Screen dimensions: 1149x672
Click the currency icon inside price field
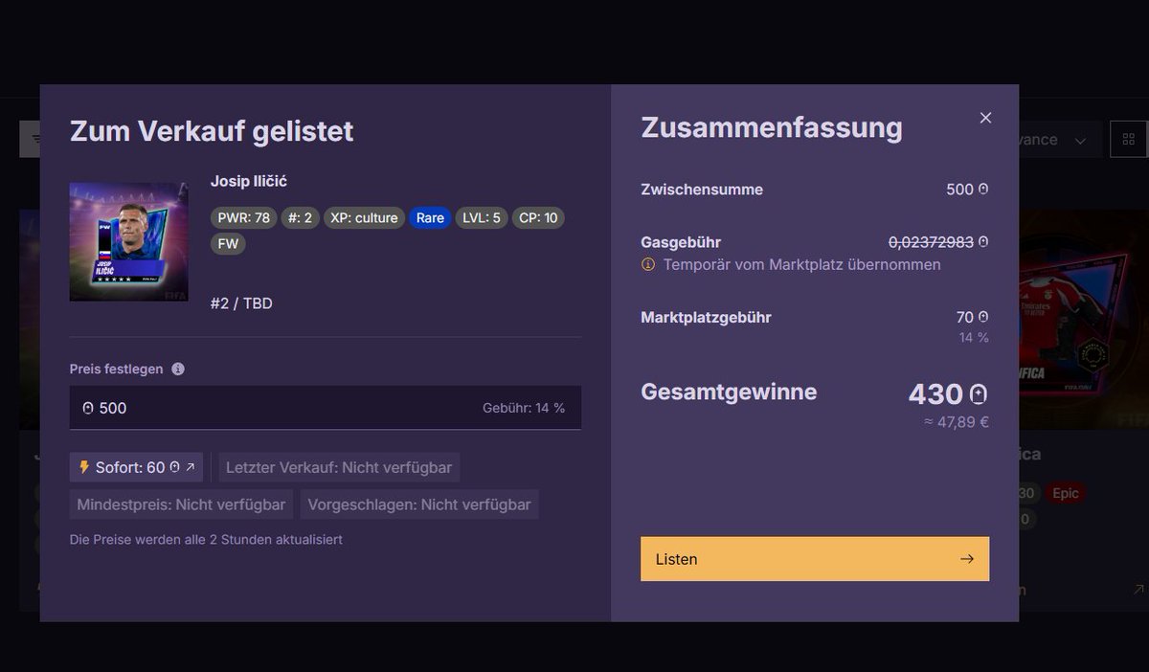[88, 408]
